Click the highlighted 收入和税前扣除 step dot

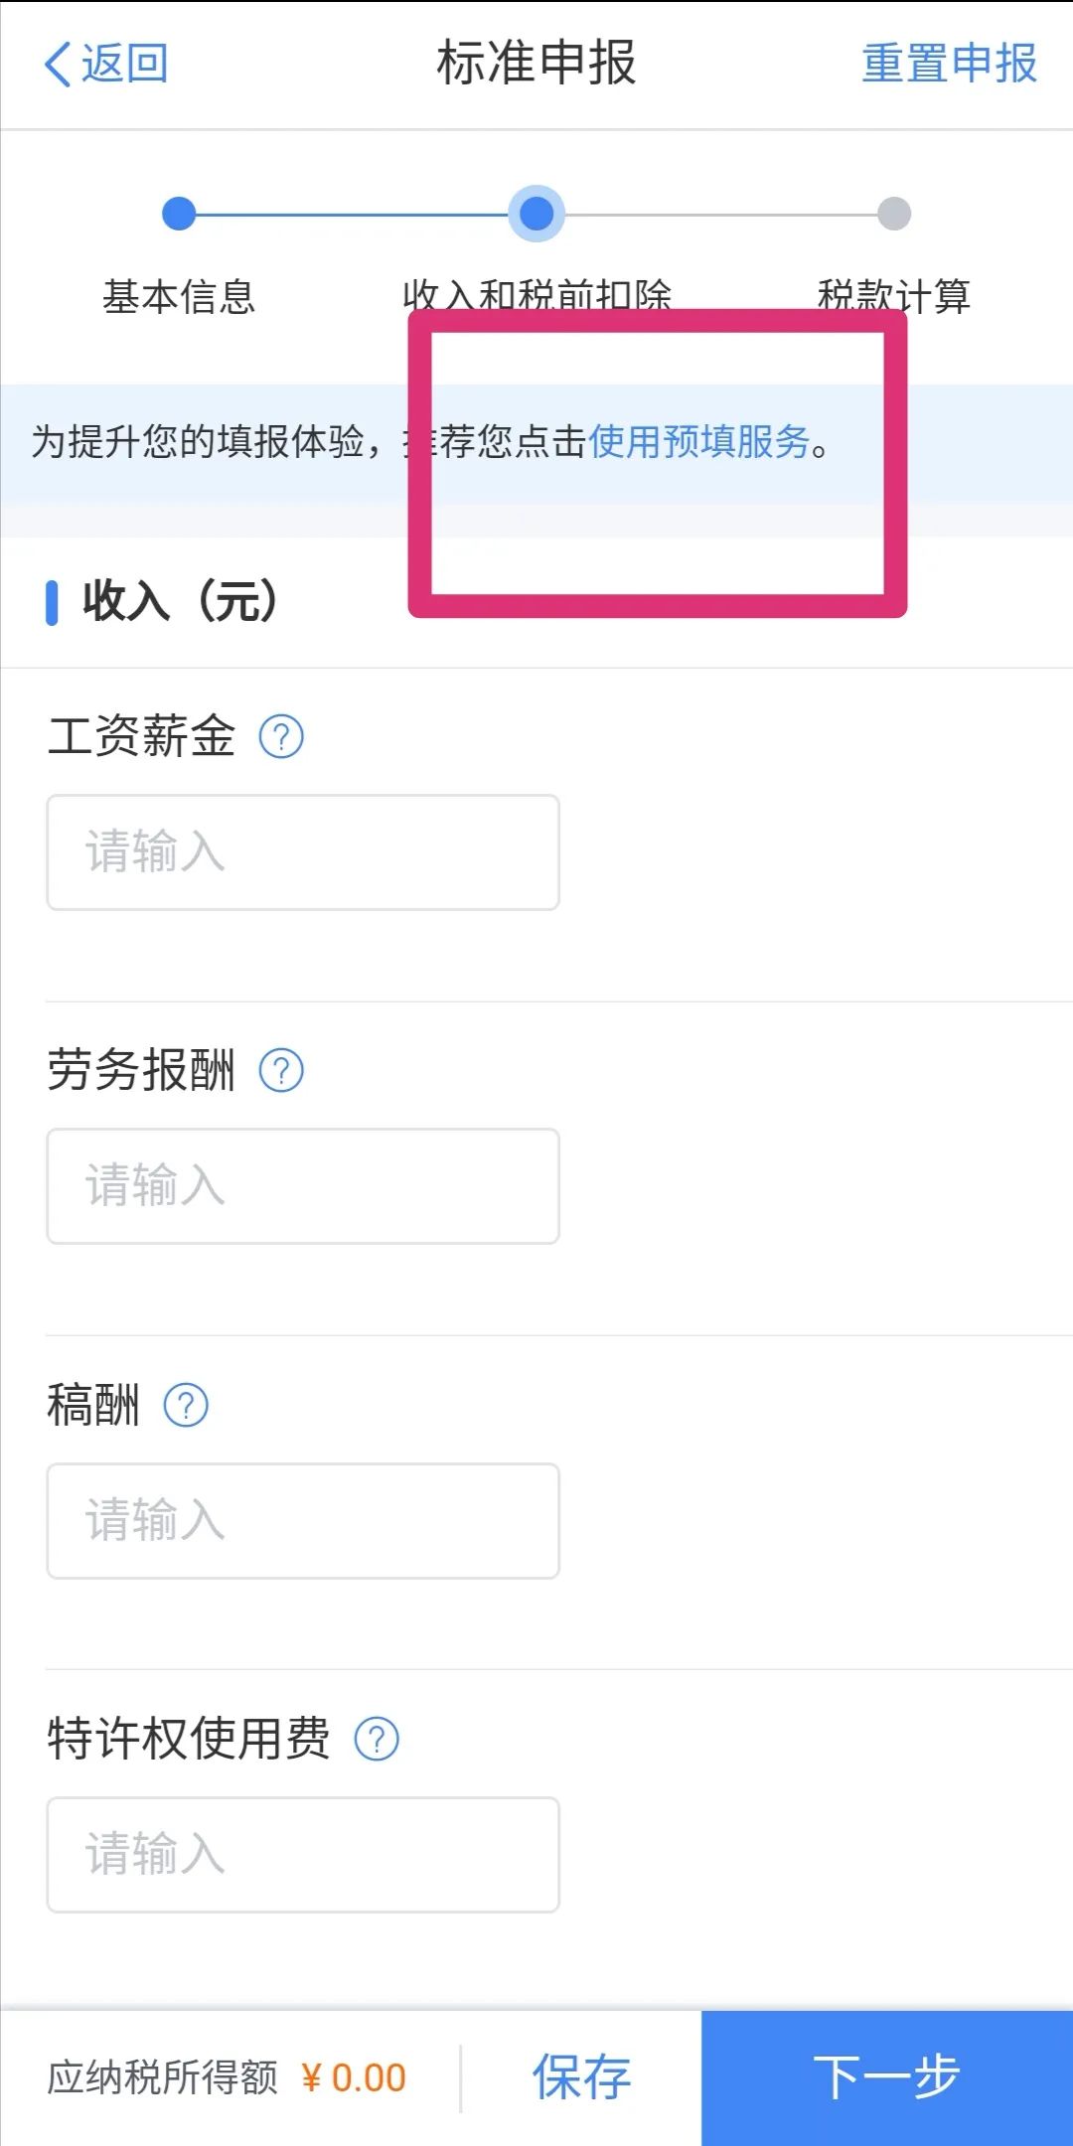click(537, 212)
